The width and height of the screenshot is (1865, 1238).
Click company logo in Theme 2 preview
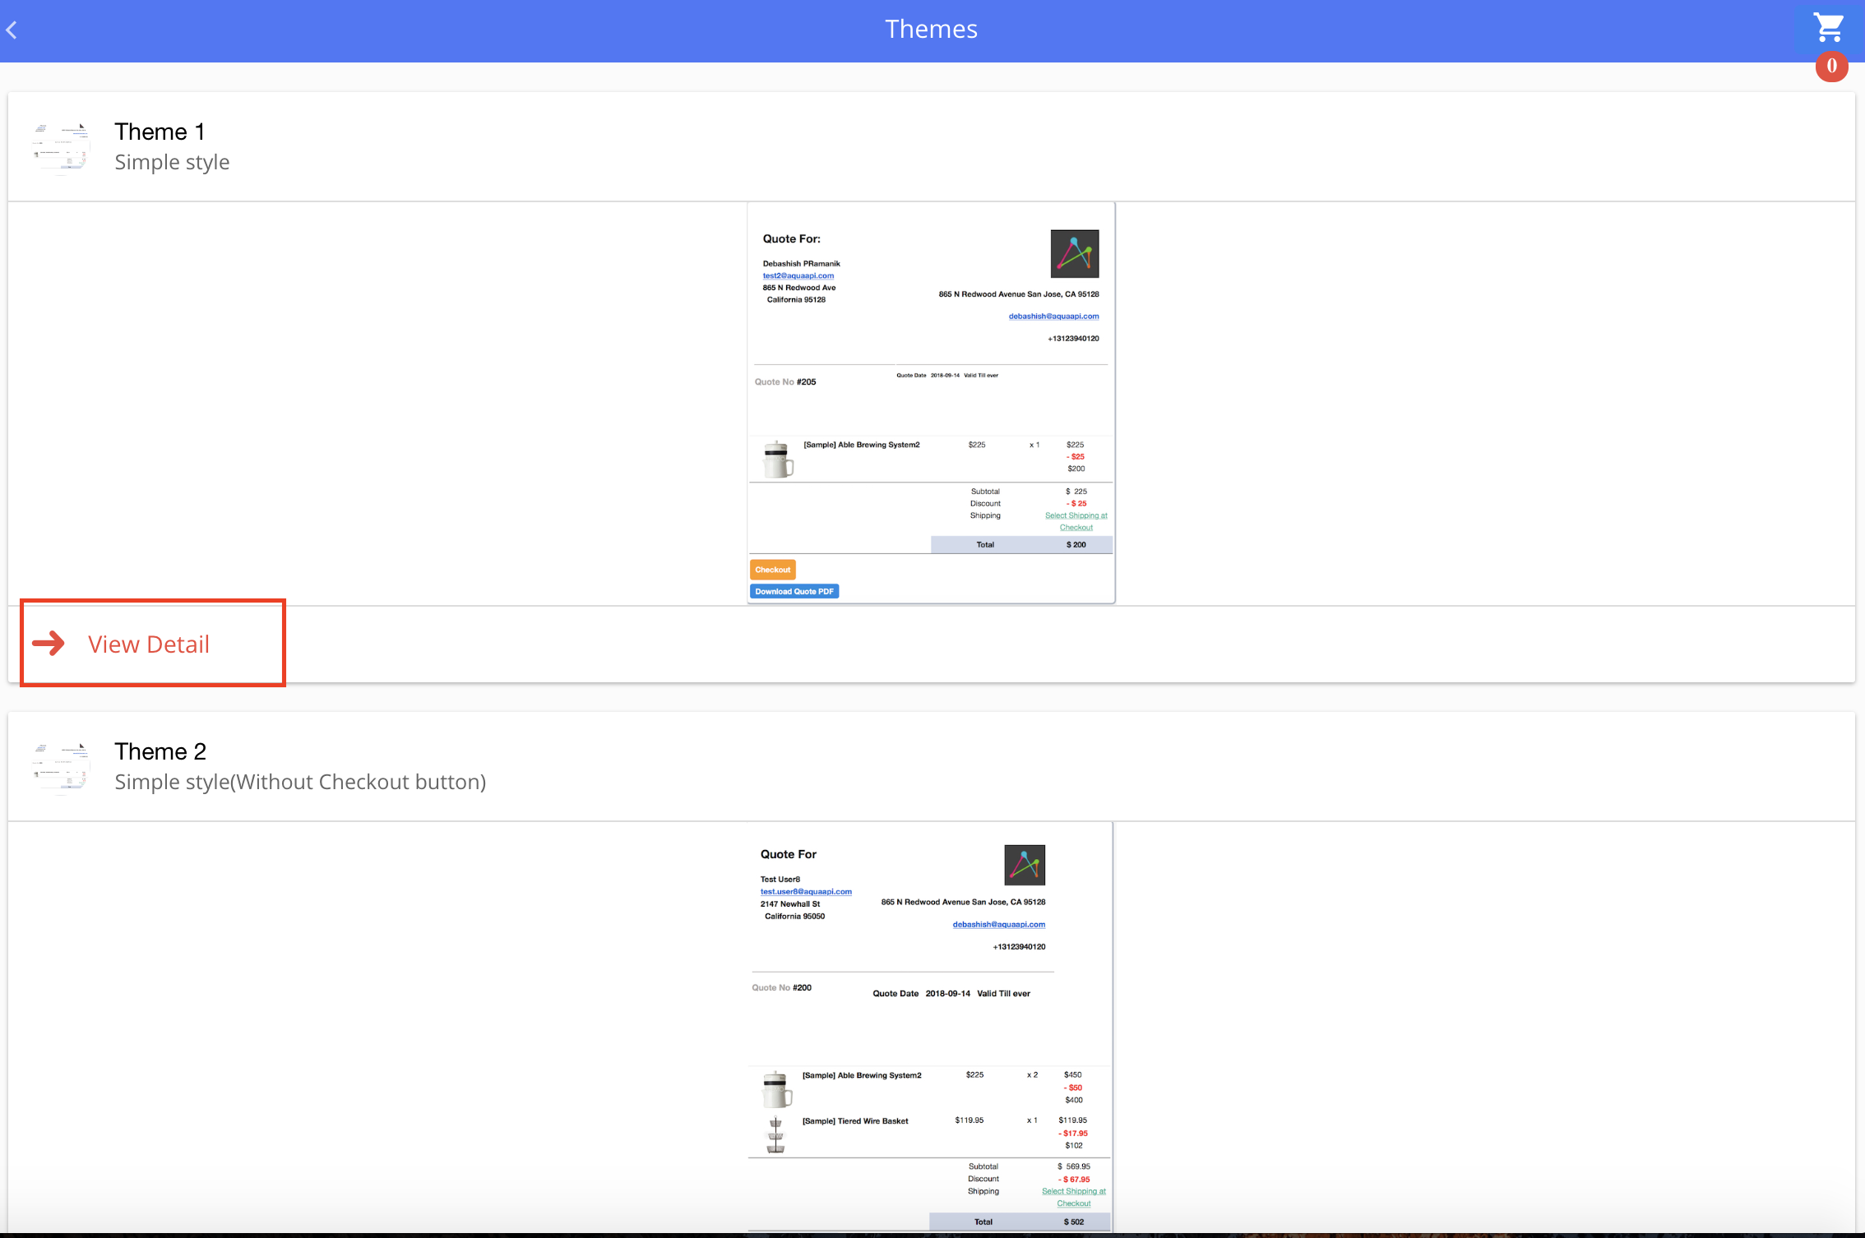click(1024, 865)
